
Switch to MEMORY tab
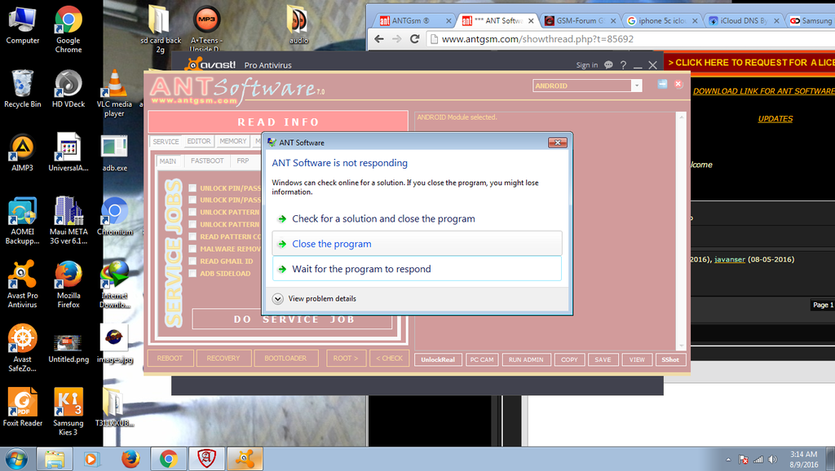[232, 141]
